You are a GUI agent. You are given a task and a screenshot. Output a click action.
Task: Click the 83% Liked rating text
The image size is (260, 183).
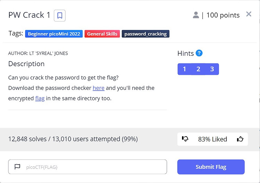(x=213, y=139)
